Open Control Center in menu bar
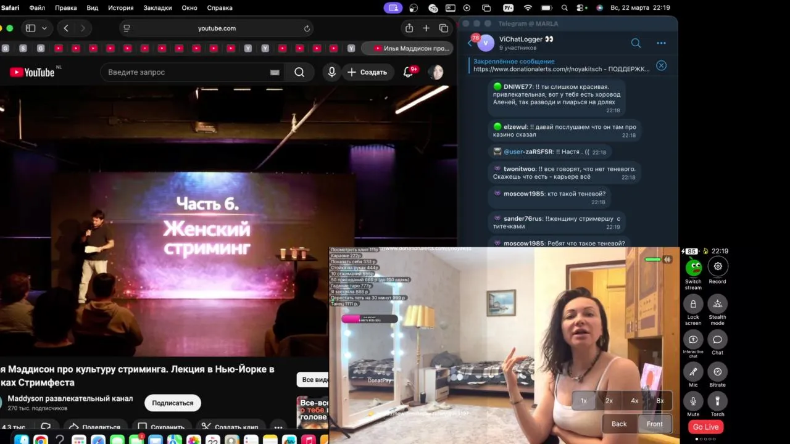Screen dimensions: 790x444 pos(582,8)
